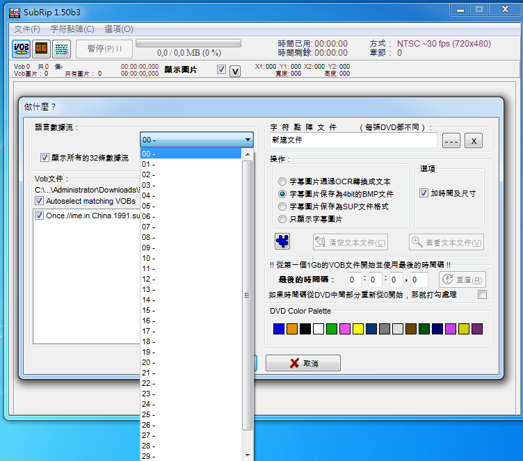This screenshot has width=523, height=461.
Task: Collapse the language stream dropdown arrow
Action: point(248,140)
